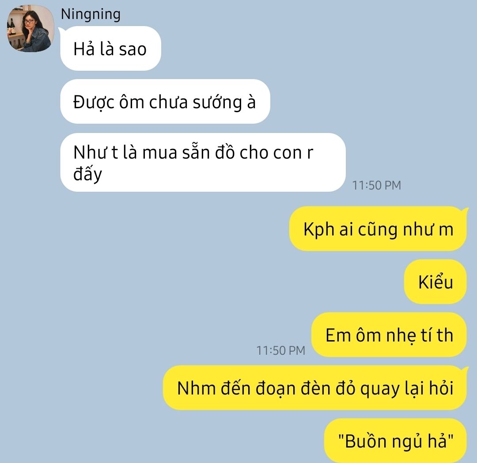This screenshot has width=477, height=463.
Task: Select the "Nhm đến đoạn đèn đỏ" message
Action: 315,388
